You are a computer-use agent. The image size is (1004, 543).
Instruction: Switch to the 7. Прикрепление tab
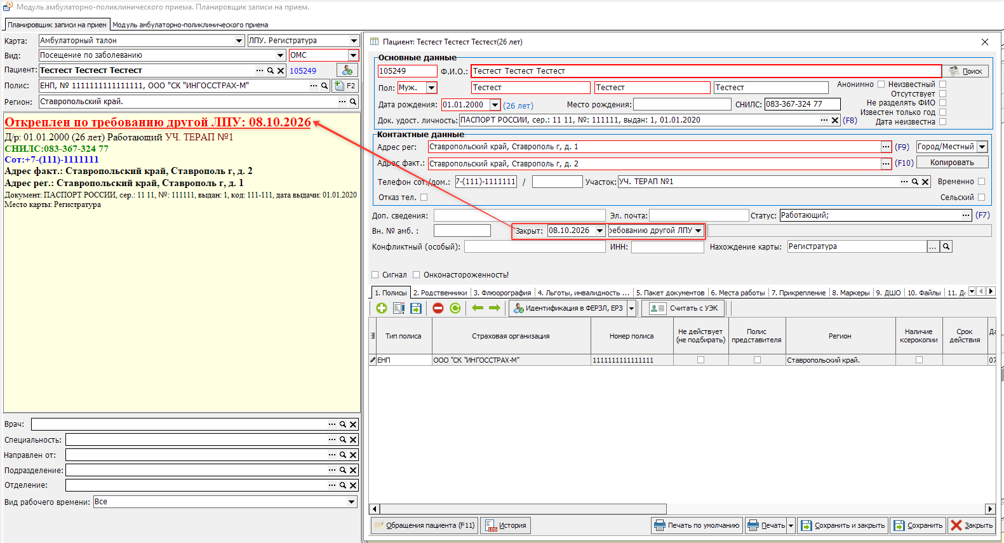point(798,293)
